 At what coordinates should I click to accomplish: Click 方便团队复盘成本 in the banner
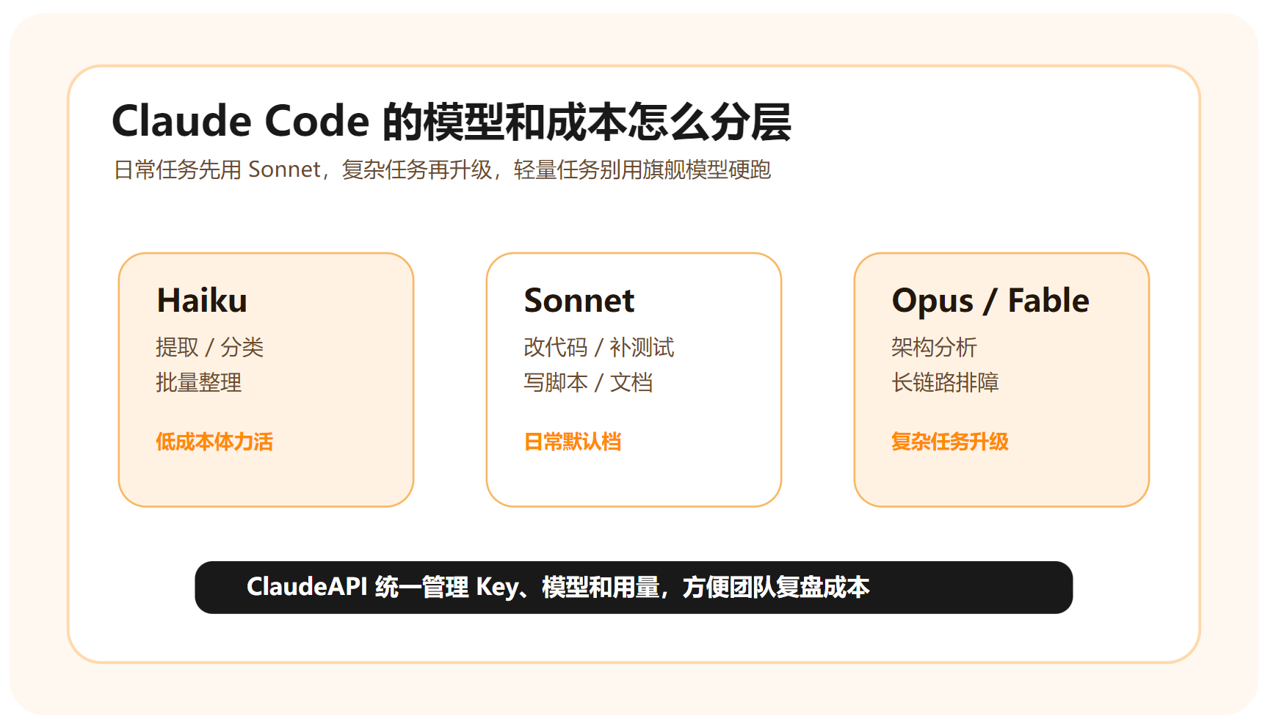pyautogui.click(x=776, y=587)
